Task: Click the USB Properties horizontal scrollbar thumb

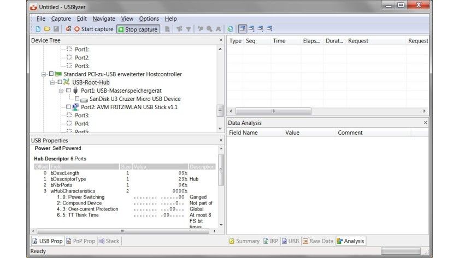Action: pos(123,231)
